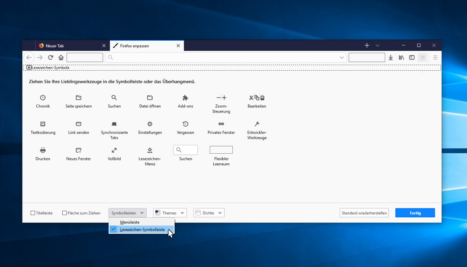Collapse the Symbolleisten dropdown button
The width and height of the screenshot is (467, 267).
click(x=127, y=213)
